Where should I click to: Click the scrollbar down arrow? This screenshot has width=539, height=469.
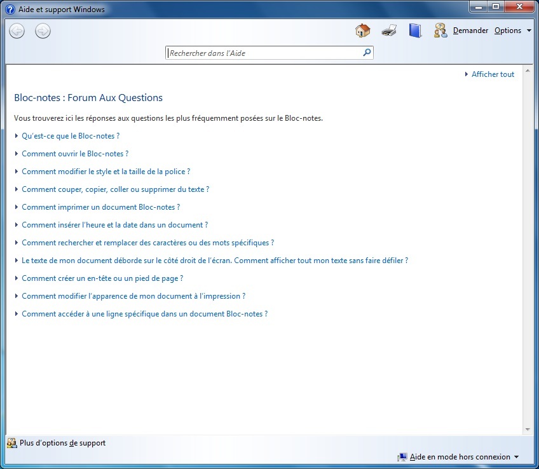pyautogui.click(x=527, y=430)
